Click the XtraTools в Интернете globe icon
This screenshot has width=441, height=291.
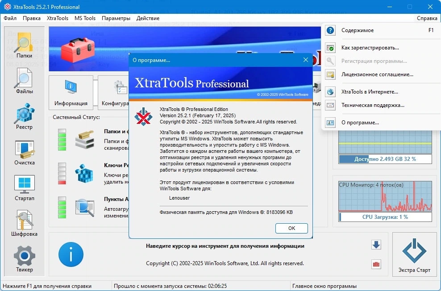[x=330, y=92]
